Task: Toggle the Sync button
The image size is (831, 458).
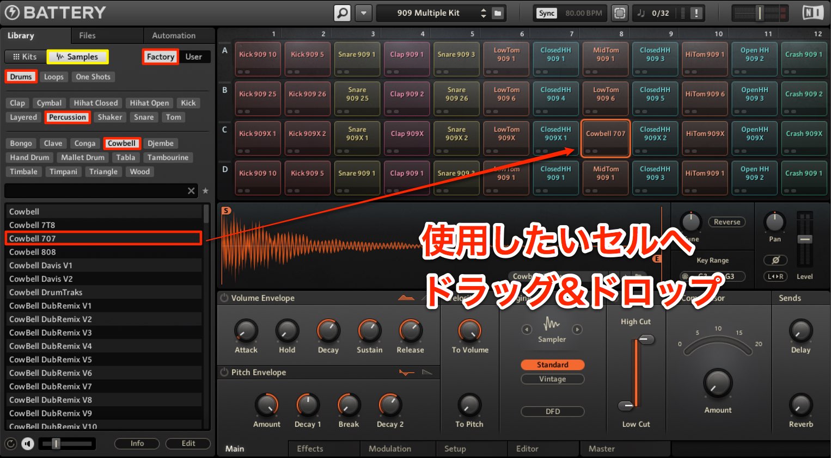Action: [x=547, y=13]
